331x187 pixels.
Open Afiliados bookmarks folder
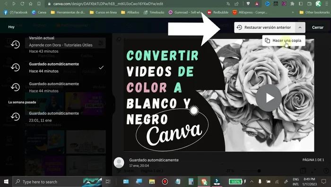click(130, 12)
